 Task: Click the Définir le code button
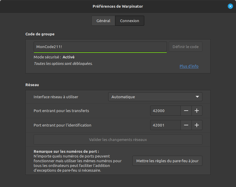coord(186,47)
